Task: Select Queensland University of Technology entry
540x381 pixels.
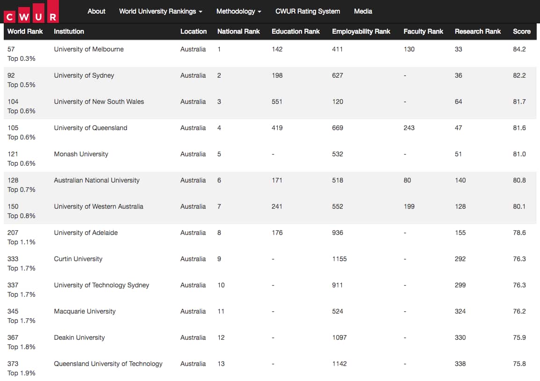Action: coord(108,364)
